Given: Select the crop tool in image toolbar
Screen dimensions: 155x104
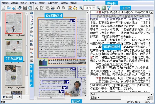Looking at the screenshot, I should 32,17.
